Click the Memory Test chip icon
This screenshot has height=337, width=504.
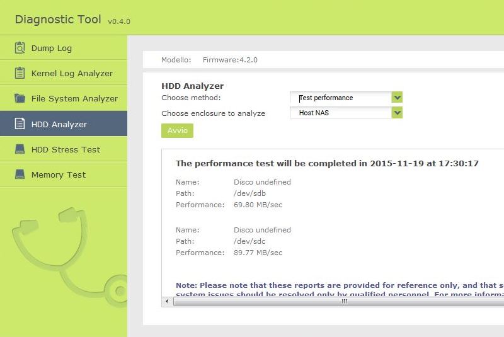(x=20, y=174)
